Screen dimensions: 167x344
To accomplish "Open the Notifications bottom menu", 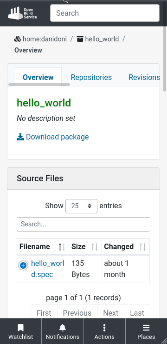I will 63,331.
